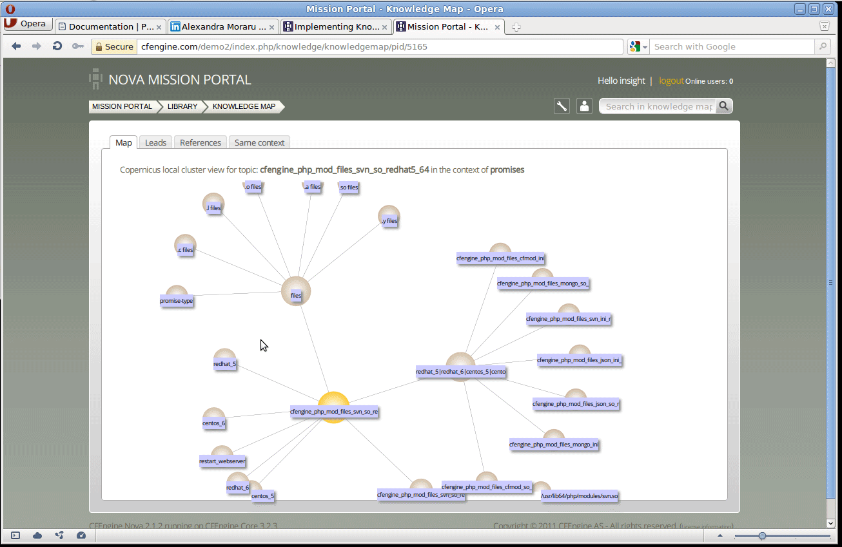The height and width of the screenshot is (547, 842).
Task: Select the 'promise-type' node
Action: point(177,298)
